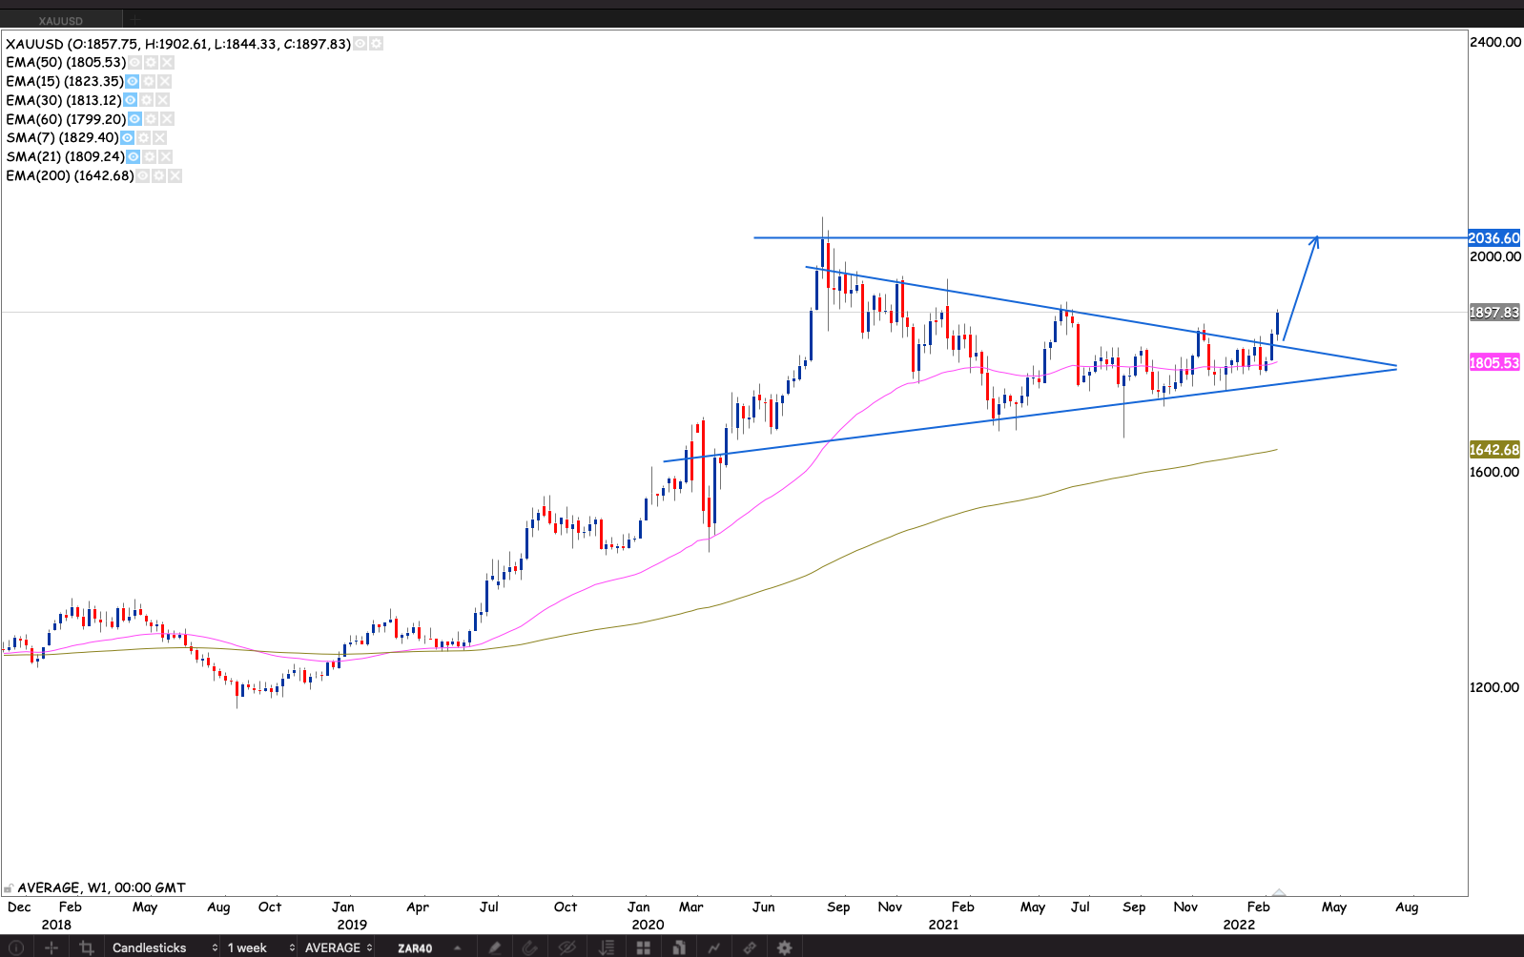Select the XAUUSD chart tab
The width and height of the screenshot is (1524, 957).
(61, 20)
